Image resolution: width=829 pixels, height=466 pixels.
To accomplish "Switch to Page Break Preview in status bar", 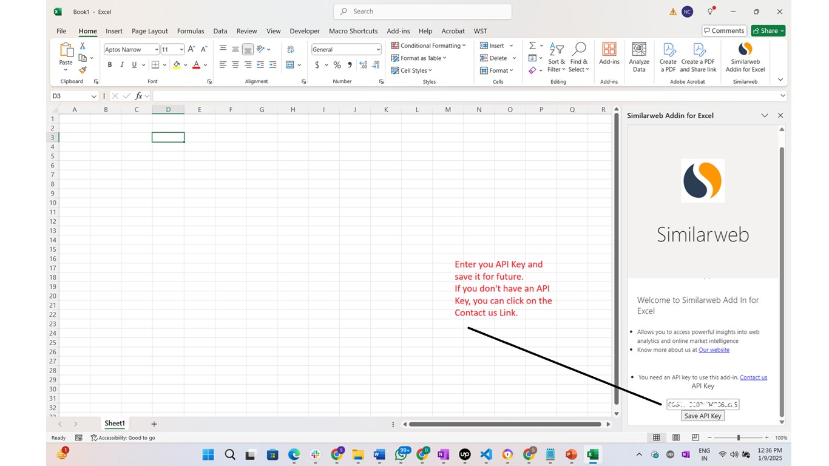I will coord(695,437).
